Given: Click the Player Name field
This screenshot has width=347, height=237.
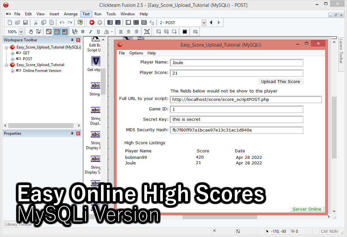Looking at the screenshot, I should (236, 63).
